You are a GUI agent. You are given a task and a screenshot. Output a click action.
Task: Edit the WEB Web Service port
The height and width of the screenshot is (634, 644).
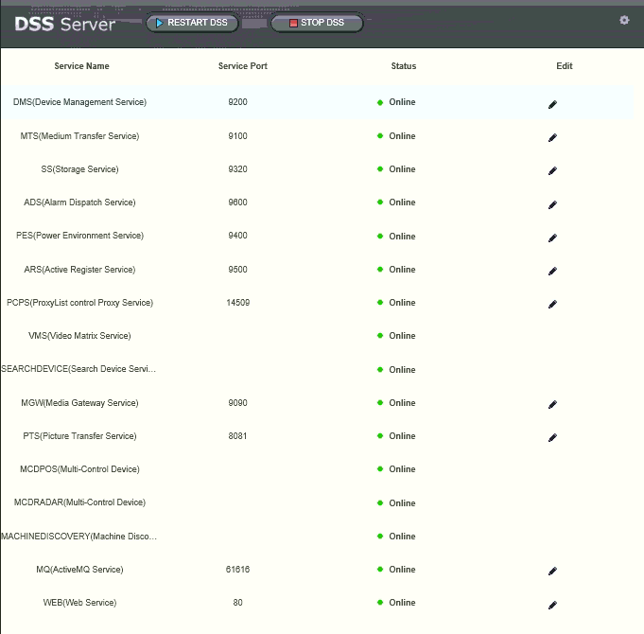pyautogui.click(x=552, y=604)
